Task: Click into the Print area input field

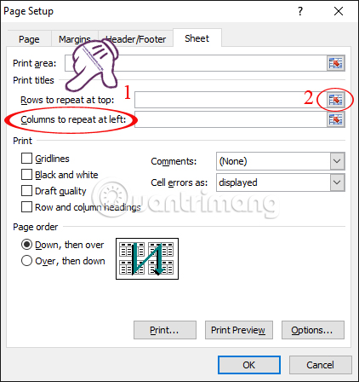Action: pos(196,63)
